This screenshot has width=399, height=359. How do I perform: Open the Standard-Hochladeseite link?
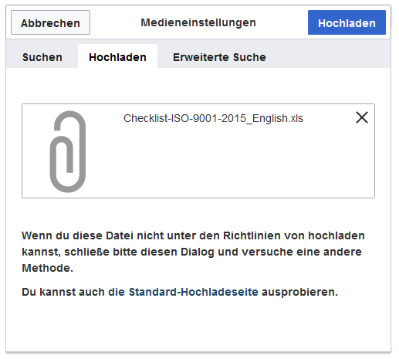pos(194,292)
